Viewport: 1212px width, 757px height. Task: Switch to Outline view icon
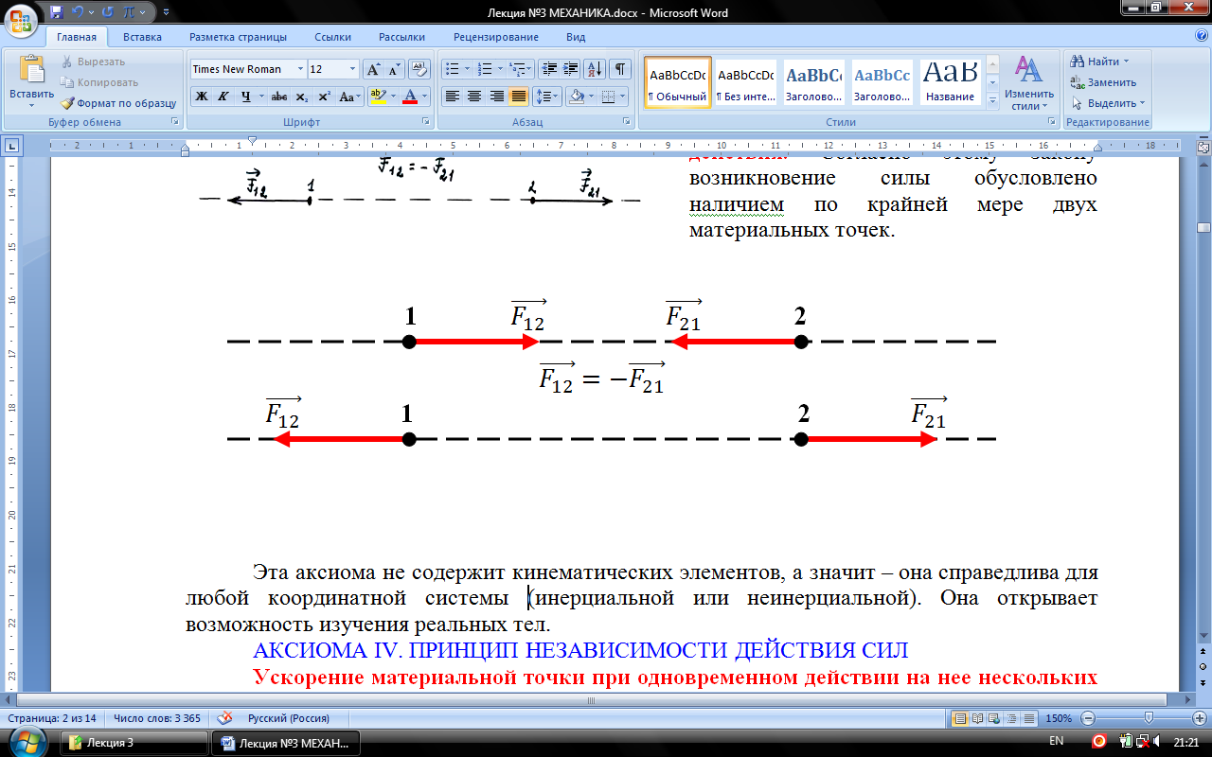(1012, 718)
